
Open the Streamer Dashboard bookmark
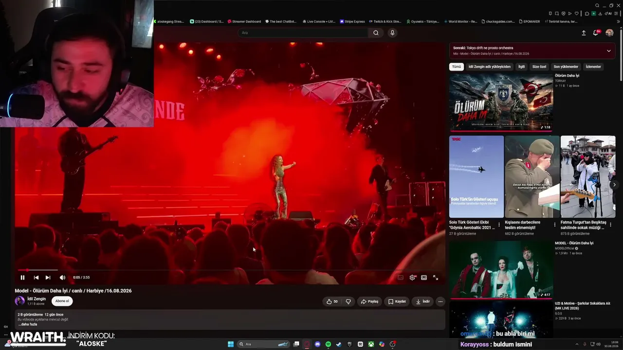tap(244, 21)
